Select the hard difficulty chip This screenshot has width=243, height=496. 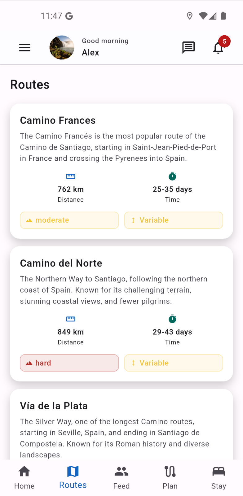pos(69,363)
